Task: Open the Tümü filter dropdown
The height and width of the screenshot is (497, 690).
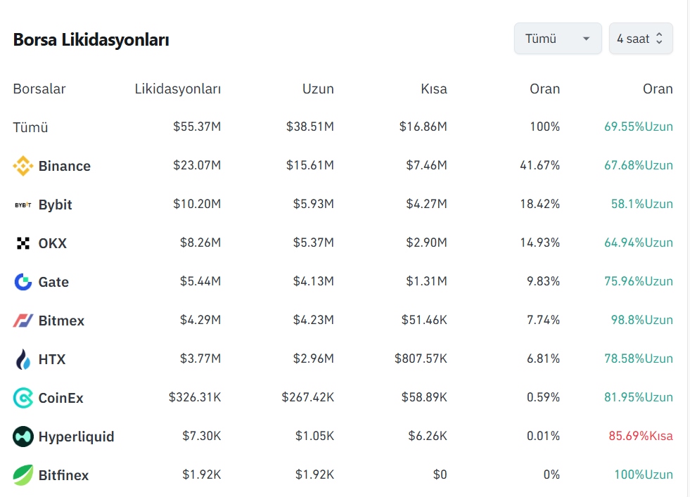Action: 557,39
